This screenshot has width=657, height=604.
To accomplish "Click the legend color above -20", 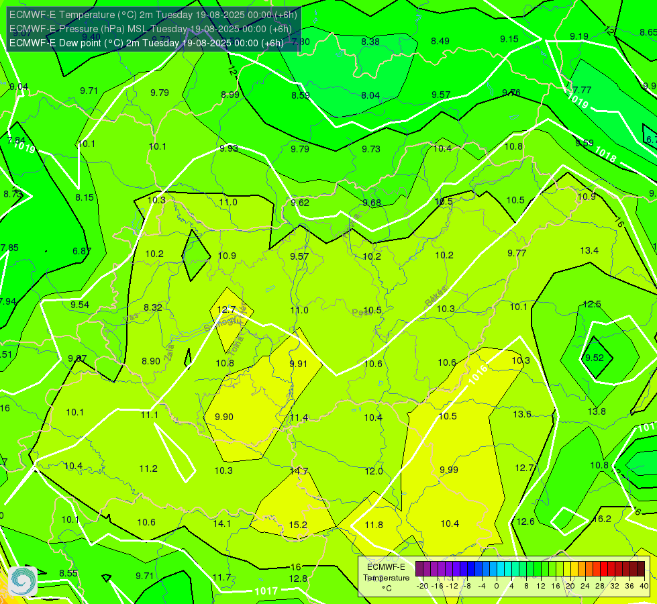I will pos(419,569).
